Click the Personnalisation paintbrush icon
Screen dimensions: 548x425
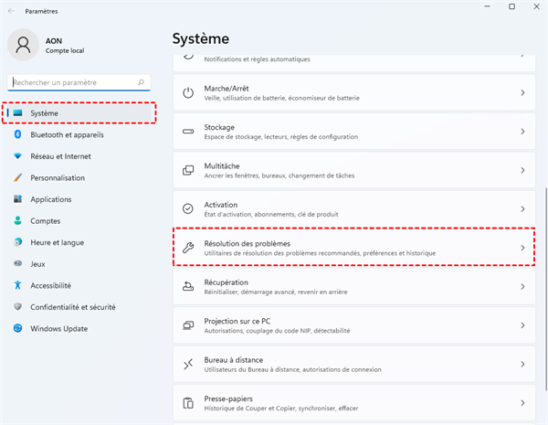tap(17, 177)
